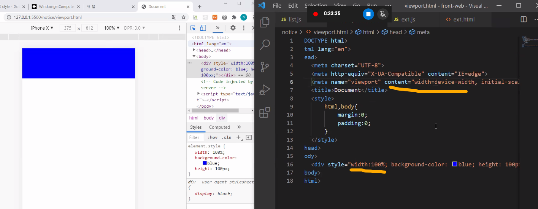The width and height of the screenshot is (538, 209).
Task: Open the iPhone X device dropdown
Action: (x=42, y=28)
